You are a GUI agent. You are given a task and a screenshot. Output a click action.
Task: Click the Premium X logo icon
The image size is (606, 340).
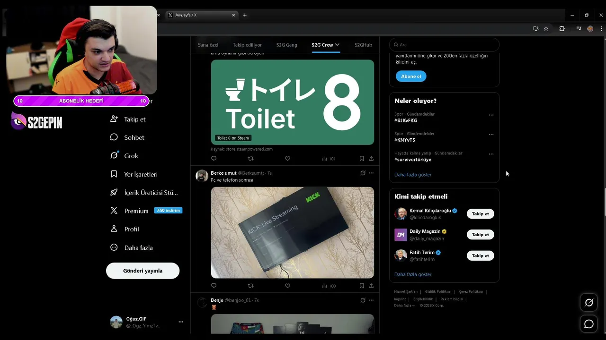[x=114, y=211]
